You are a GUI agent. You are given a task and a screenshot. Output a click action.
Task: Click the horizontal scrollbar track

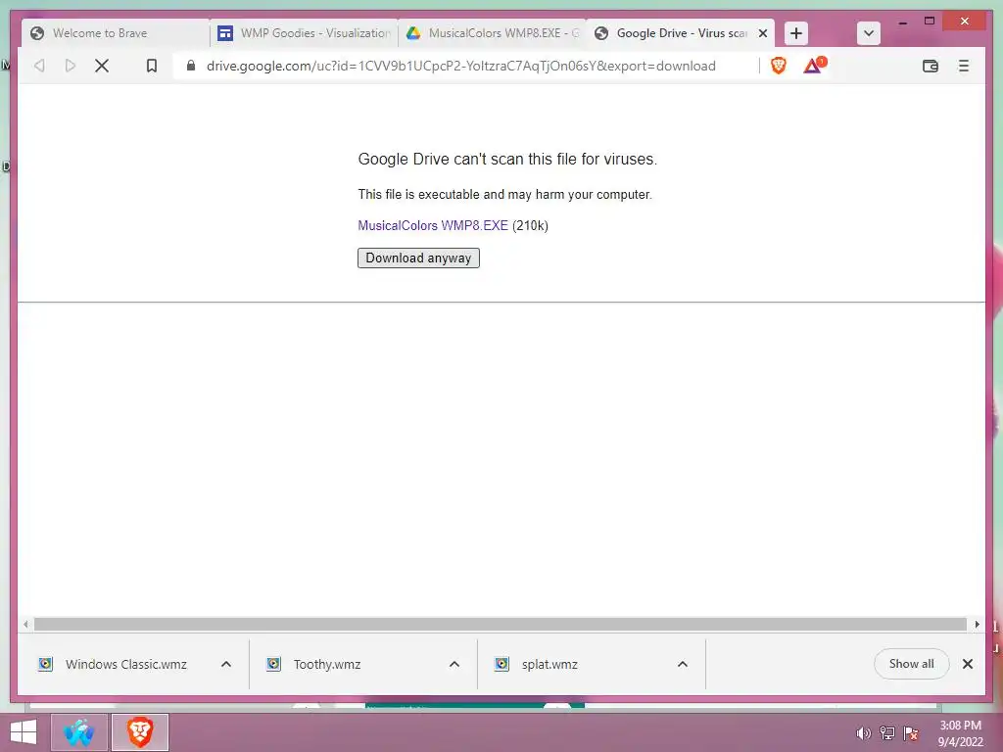501,624
